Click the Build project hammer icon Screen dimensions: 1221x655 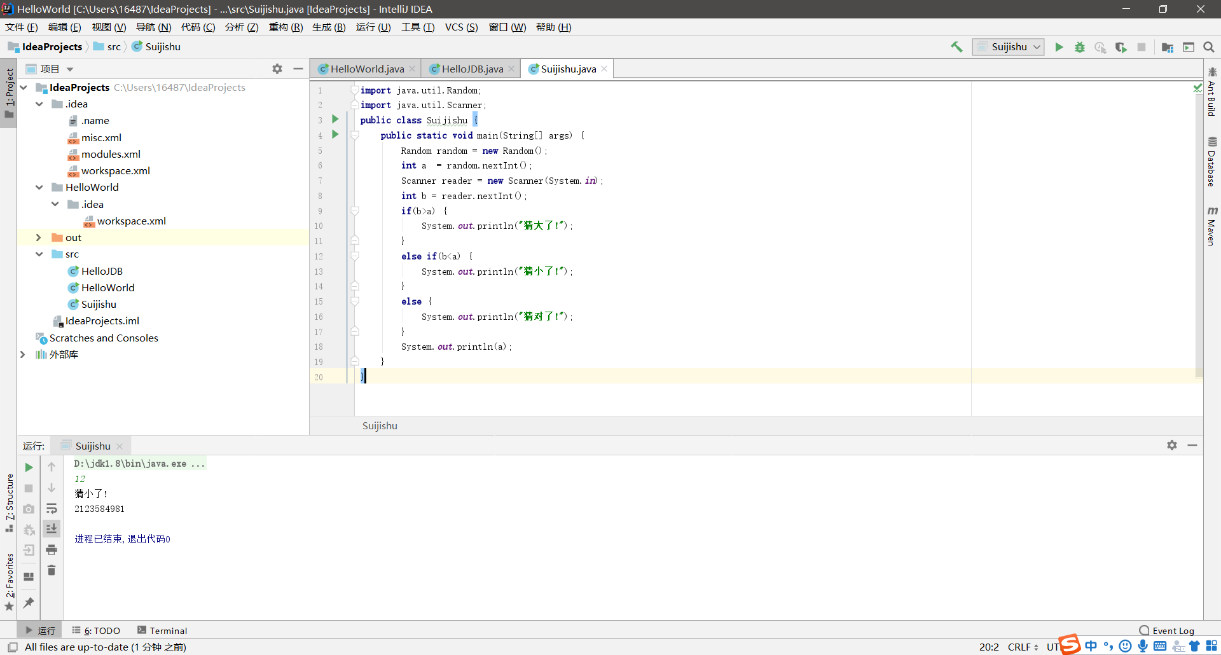(956, 47)
